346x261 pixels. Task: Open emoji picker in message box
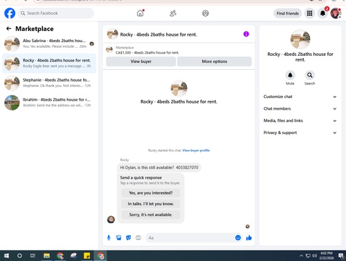click(x=238, y=238)
